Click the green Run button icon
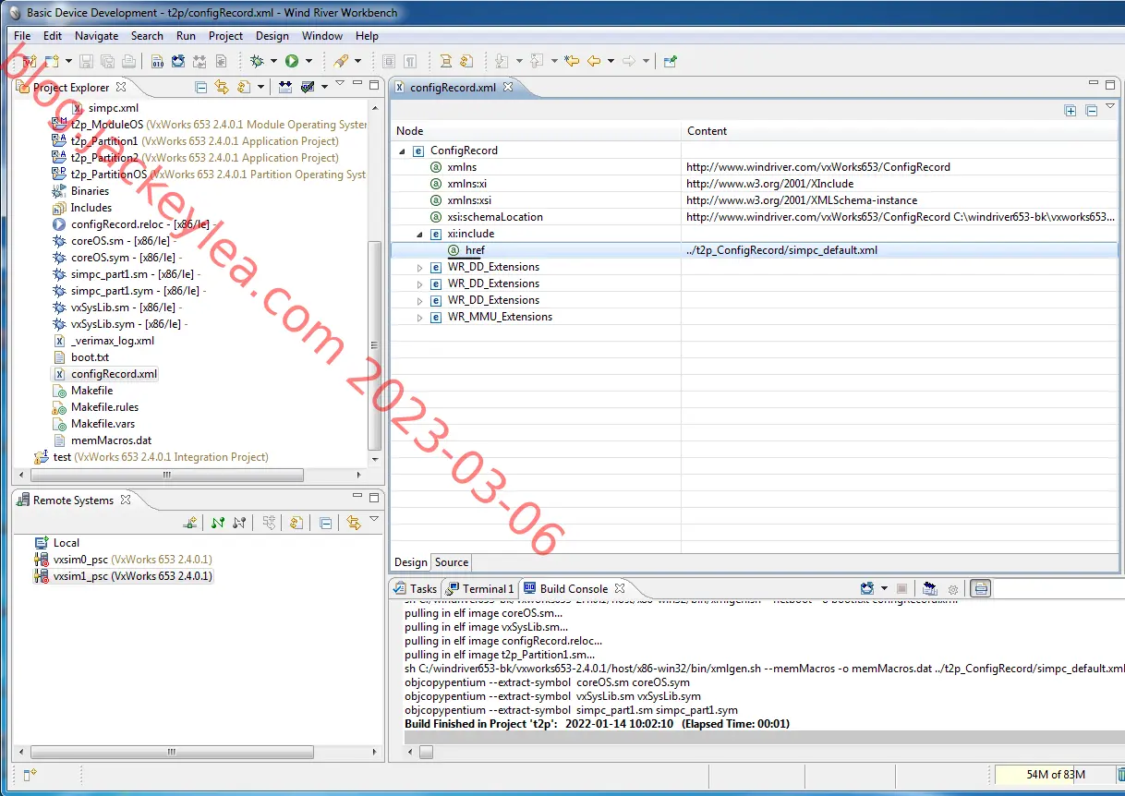 291,61
